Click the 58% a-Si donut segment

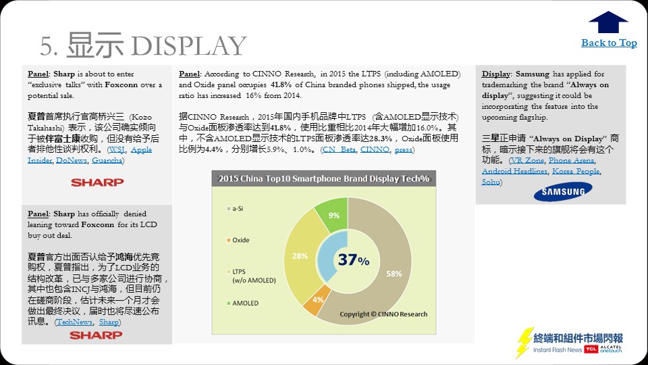click(x=394, y=274)
